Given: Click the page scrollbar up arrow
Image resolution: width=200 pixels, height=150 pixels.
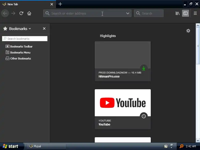Looking at the screenshot, I should [198, 25].
